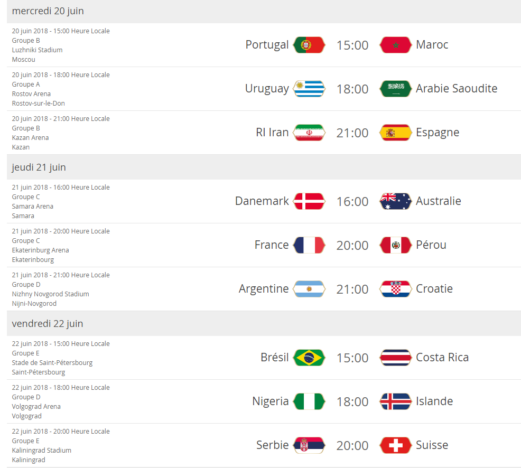Click the Serbie flag icon
Image resolution: width=521 pixels, height=468 pixels.
[x=309, y=445]
